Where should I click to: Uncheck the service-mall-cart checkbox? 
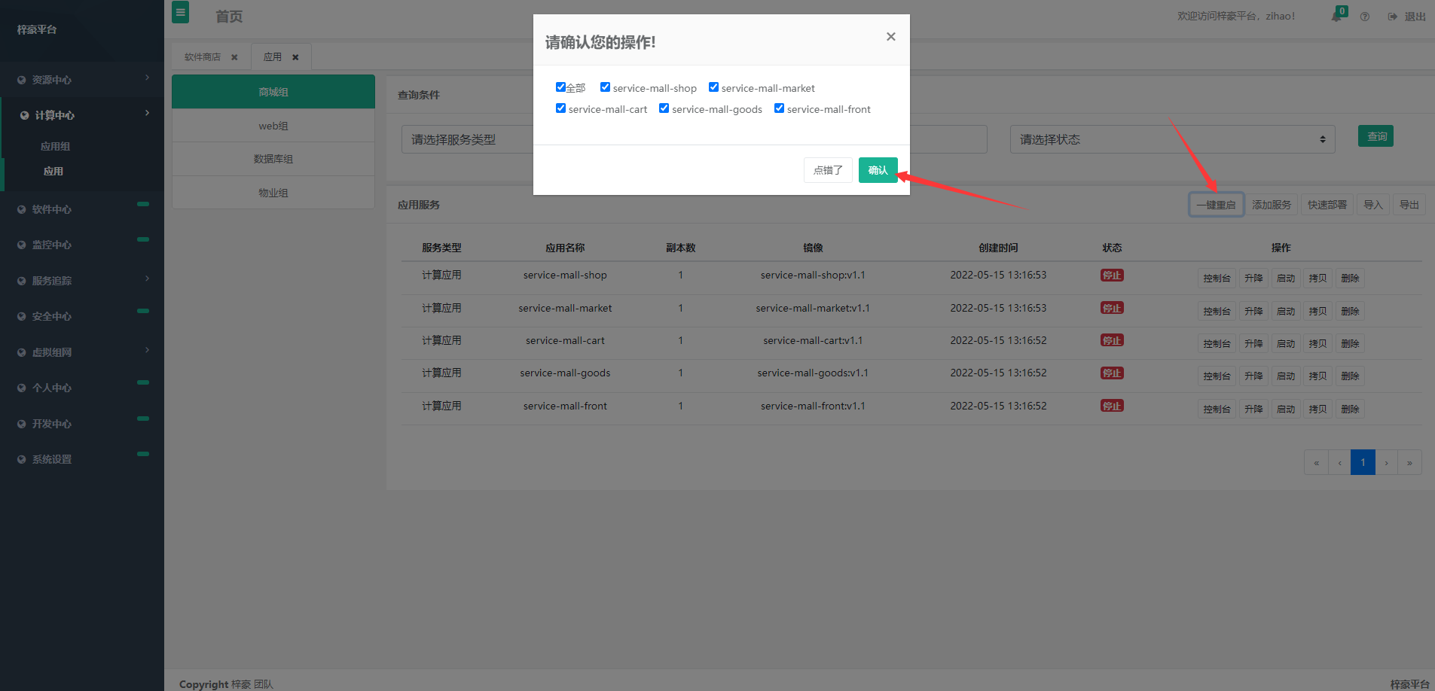pos(560,108)
